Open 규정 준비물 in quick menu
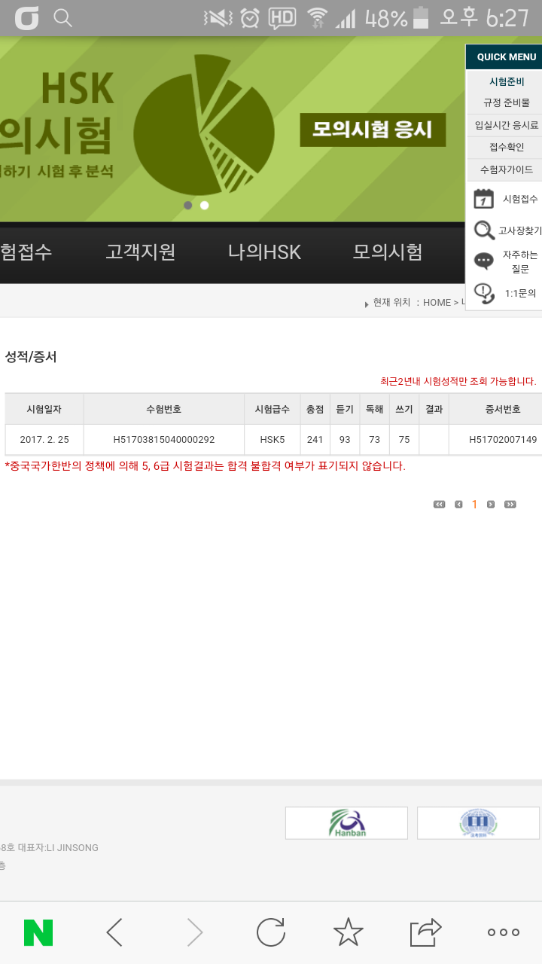The height and width of the screenshot is (964, 542). (507, 102)
